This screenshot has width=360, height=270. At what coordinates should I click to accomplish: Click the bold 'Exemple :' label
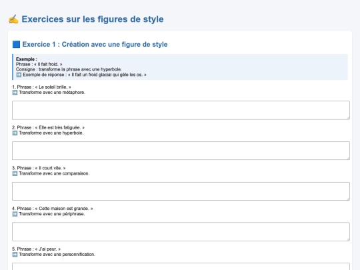point(27,59)
